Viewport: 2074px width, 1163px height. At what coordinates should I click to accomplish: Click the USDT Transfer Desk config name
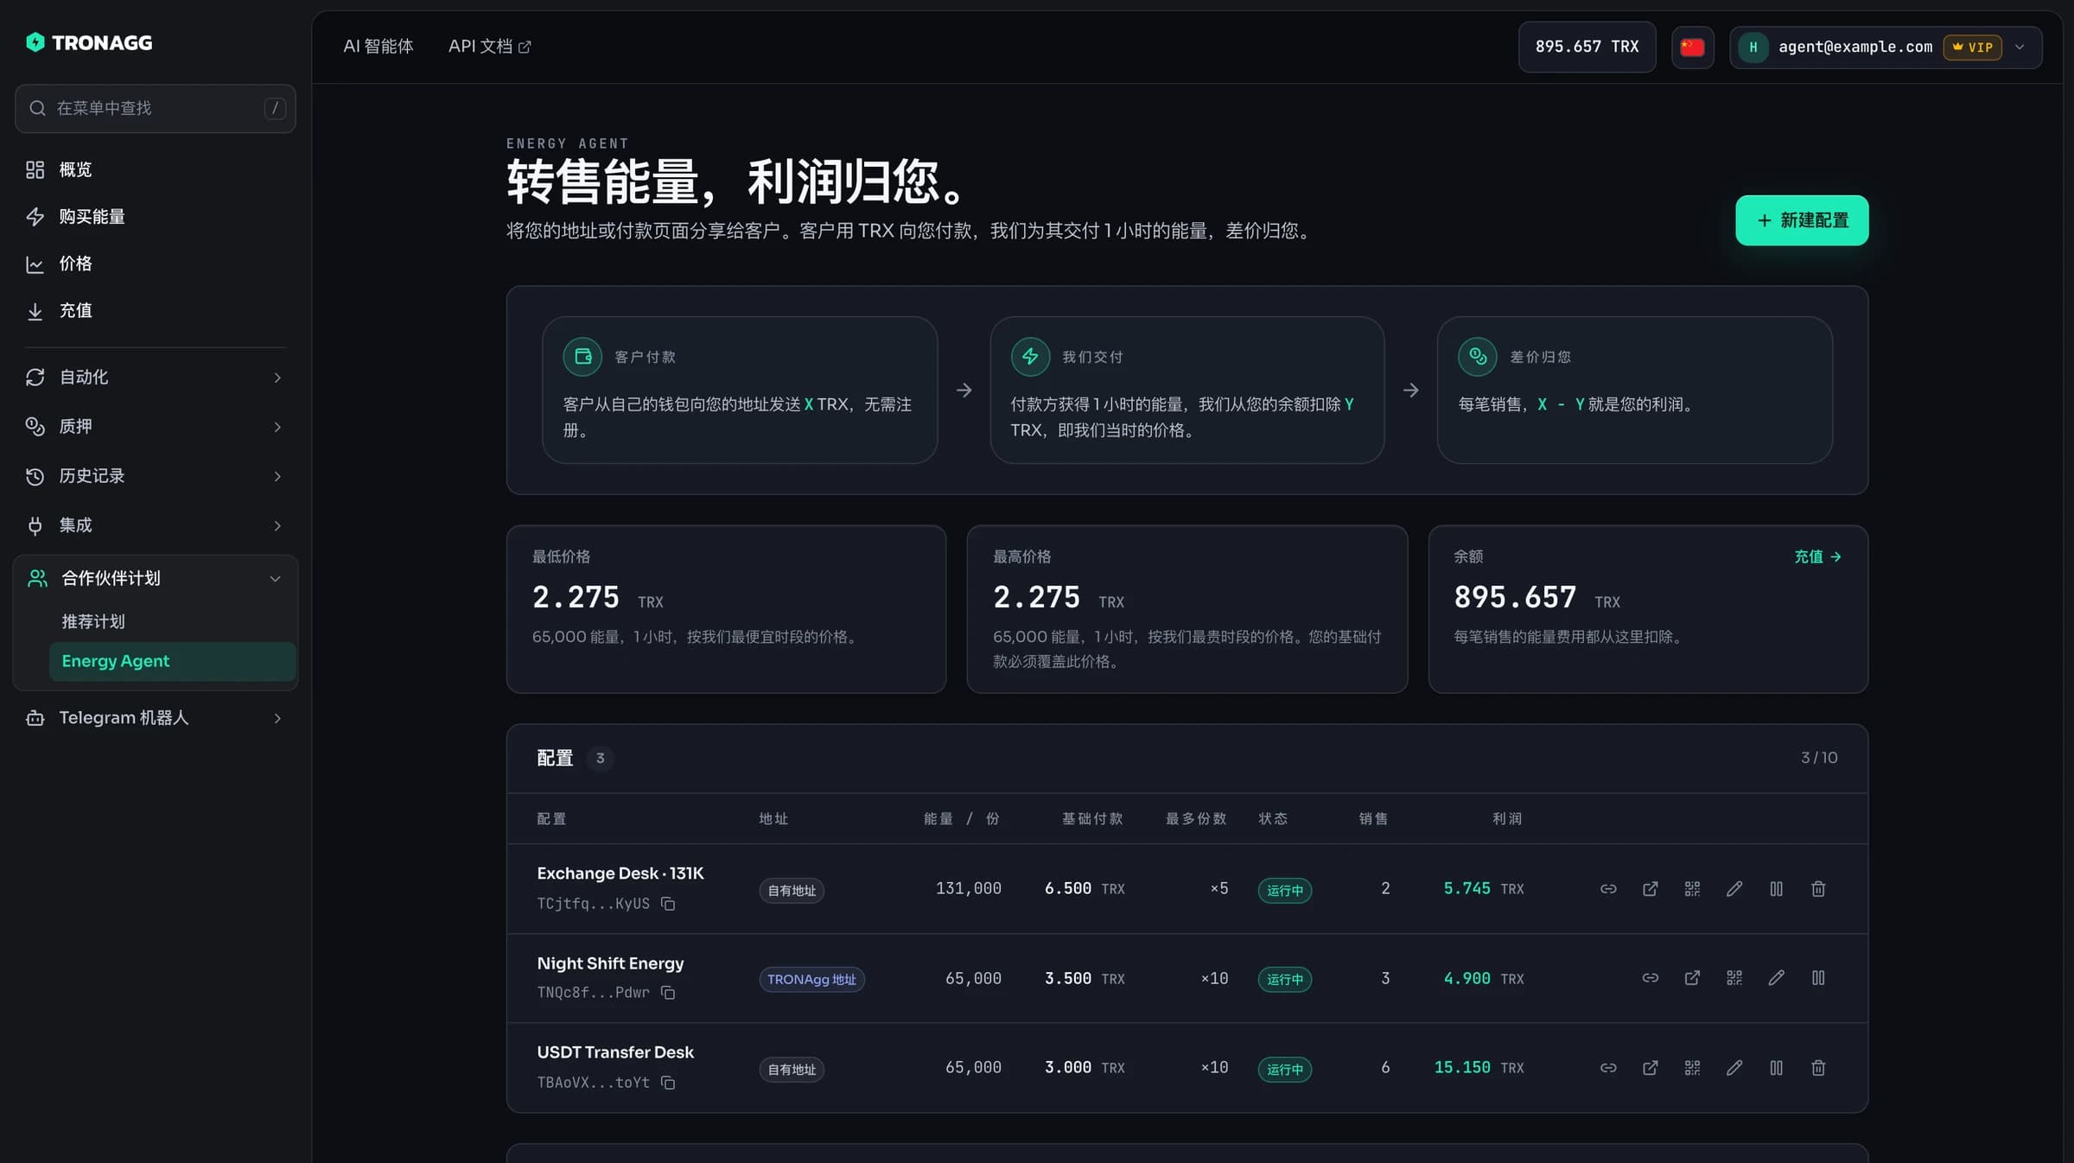[x=615, y=1052]
